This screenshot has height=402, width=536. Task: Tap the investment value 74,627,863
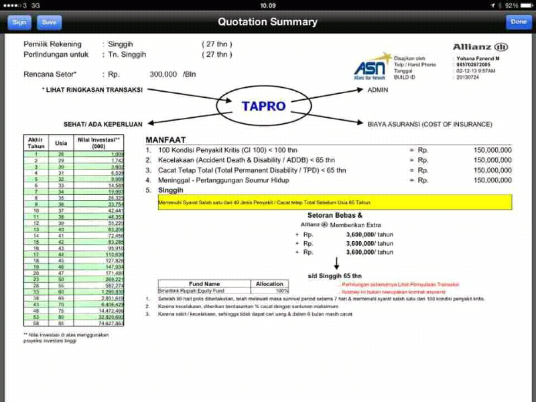(111, 324)
